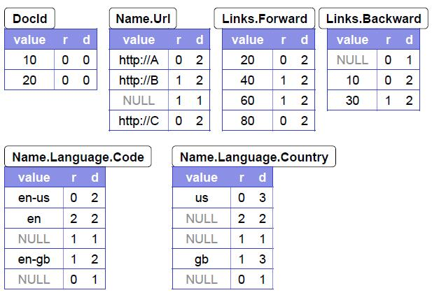Select the Links.Backward label box
The height and width of the screenshot is (295, 432).
pos(374,18)
